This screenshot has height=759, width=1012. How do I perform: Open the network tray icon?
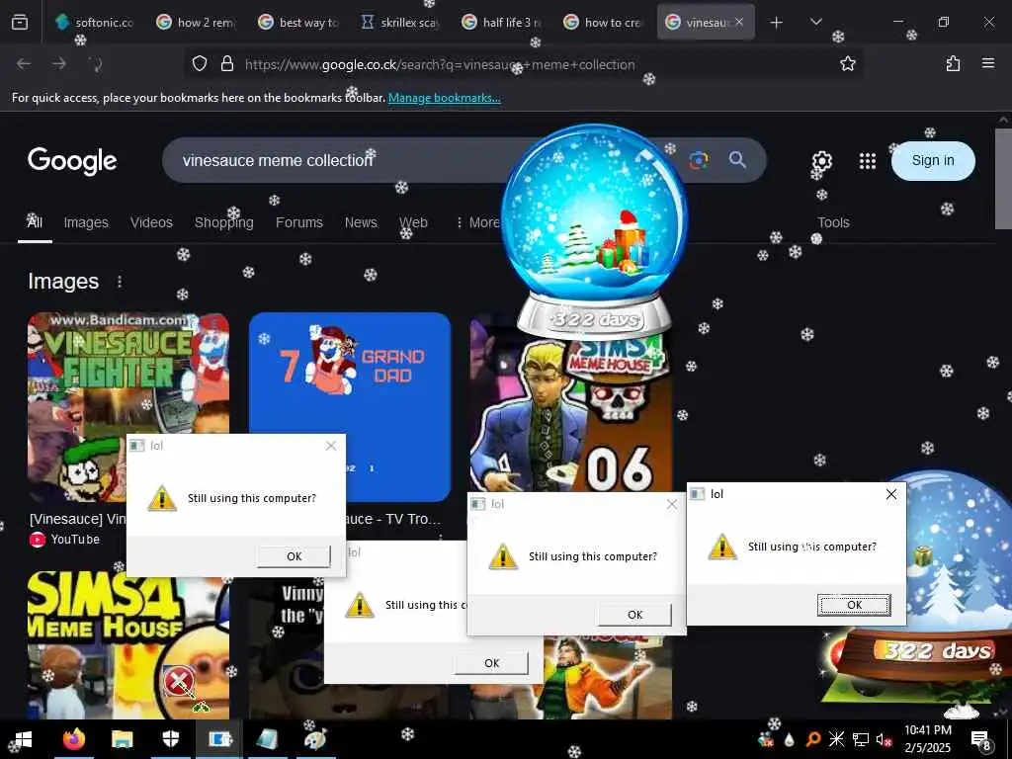click(x=861, y=739)
